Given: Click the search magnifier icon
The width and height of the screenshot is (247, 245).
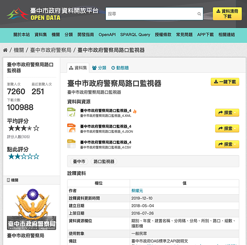Looking at the screenshot, I should click(x=199, y=14).
